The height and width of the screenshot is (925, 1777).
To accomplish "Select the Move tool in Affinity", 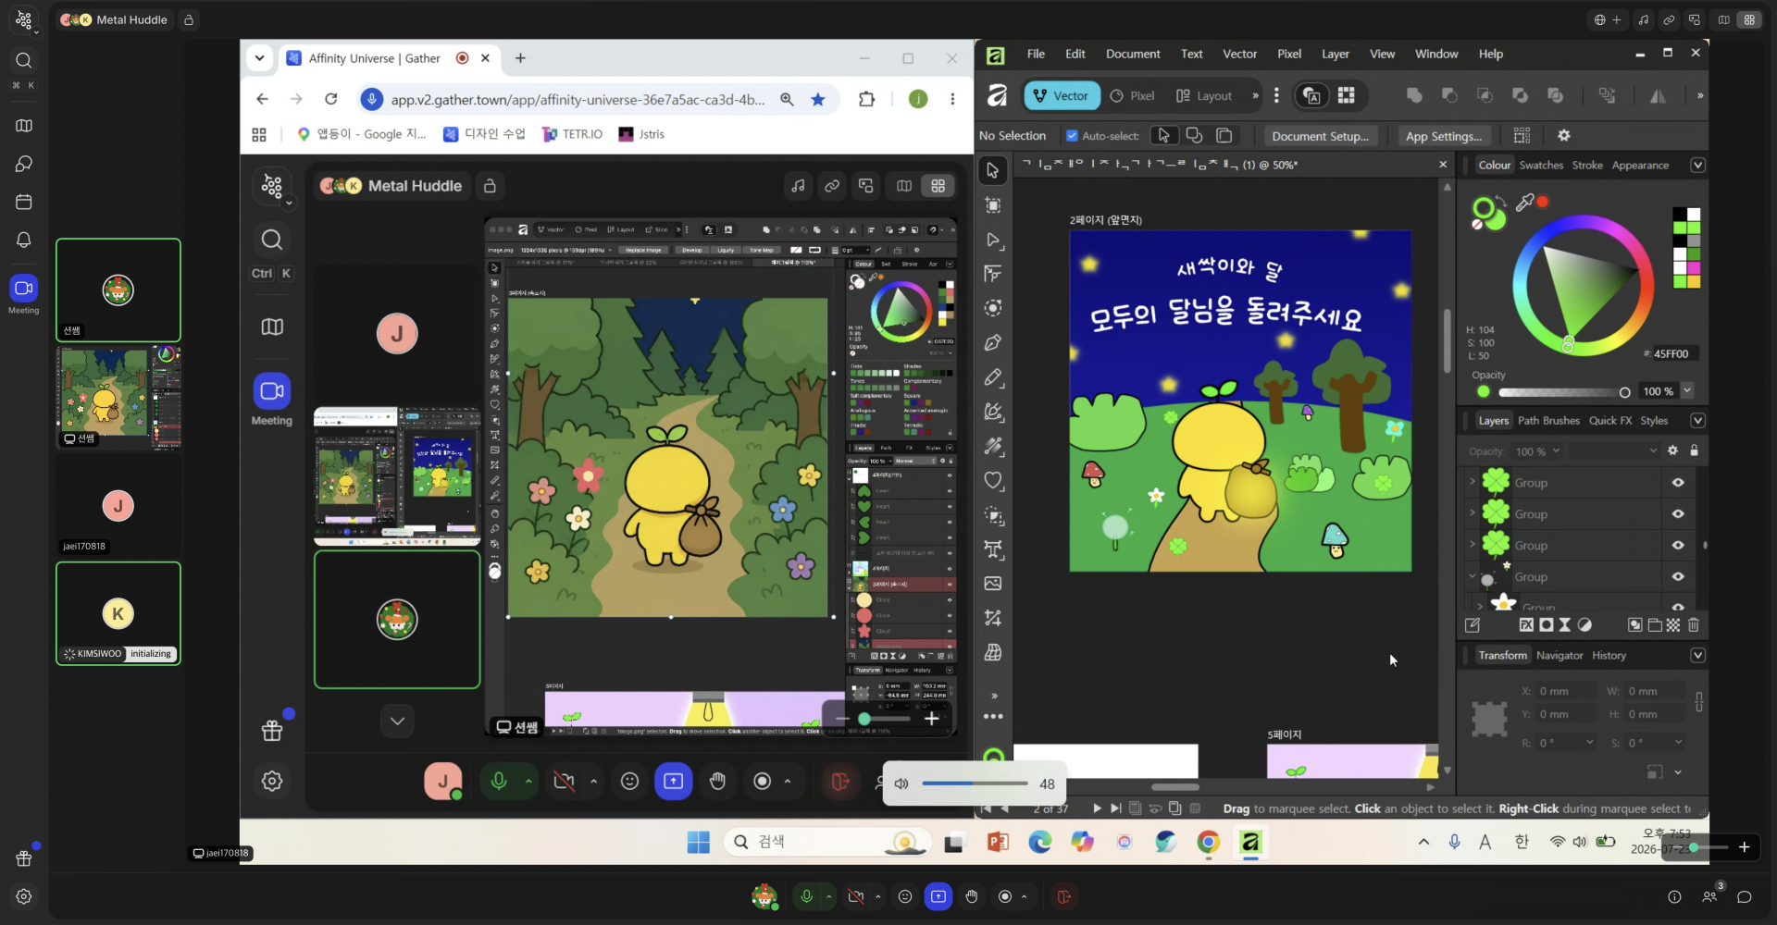I will [x=993, y=170].
